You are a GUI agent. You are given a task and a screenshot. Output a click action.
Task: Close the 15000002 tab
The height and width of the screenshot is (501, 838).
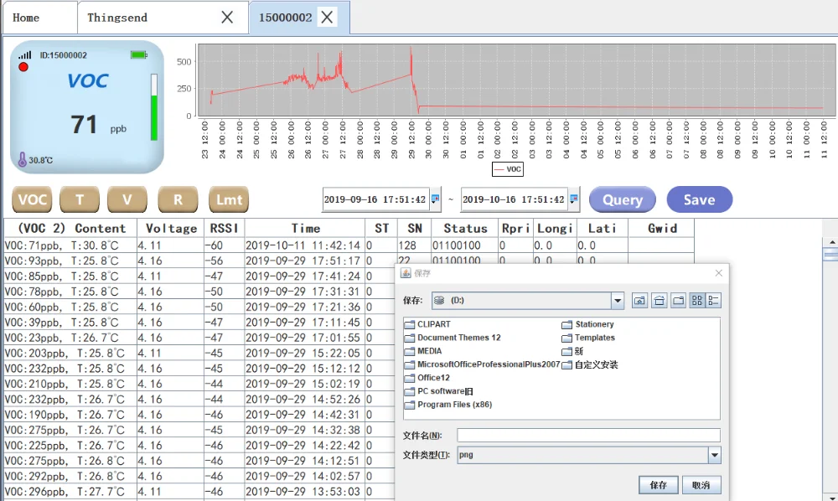[327, 17]
